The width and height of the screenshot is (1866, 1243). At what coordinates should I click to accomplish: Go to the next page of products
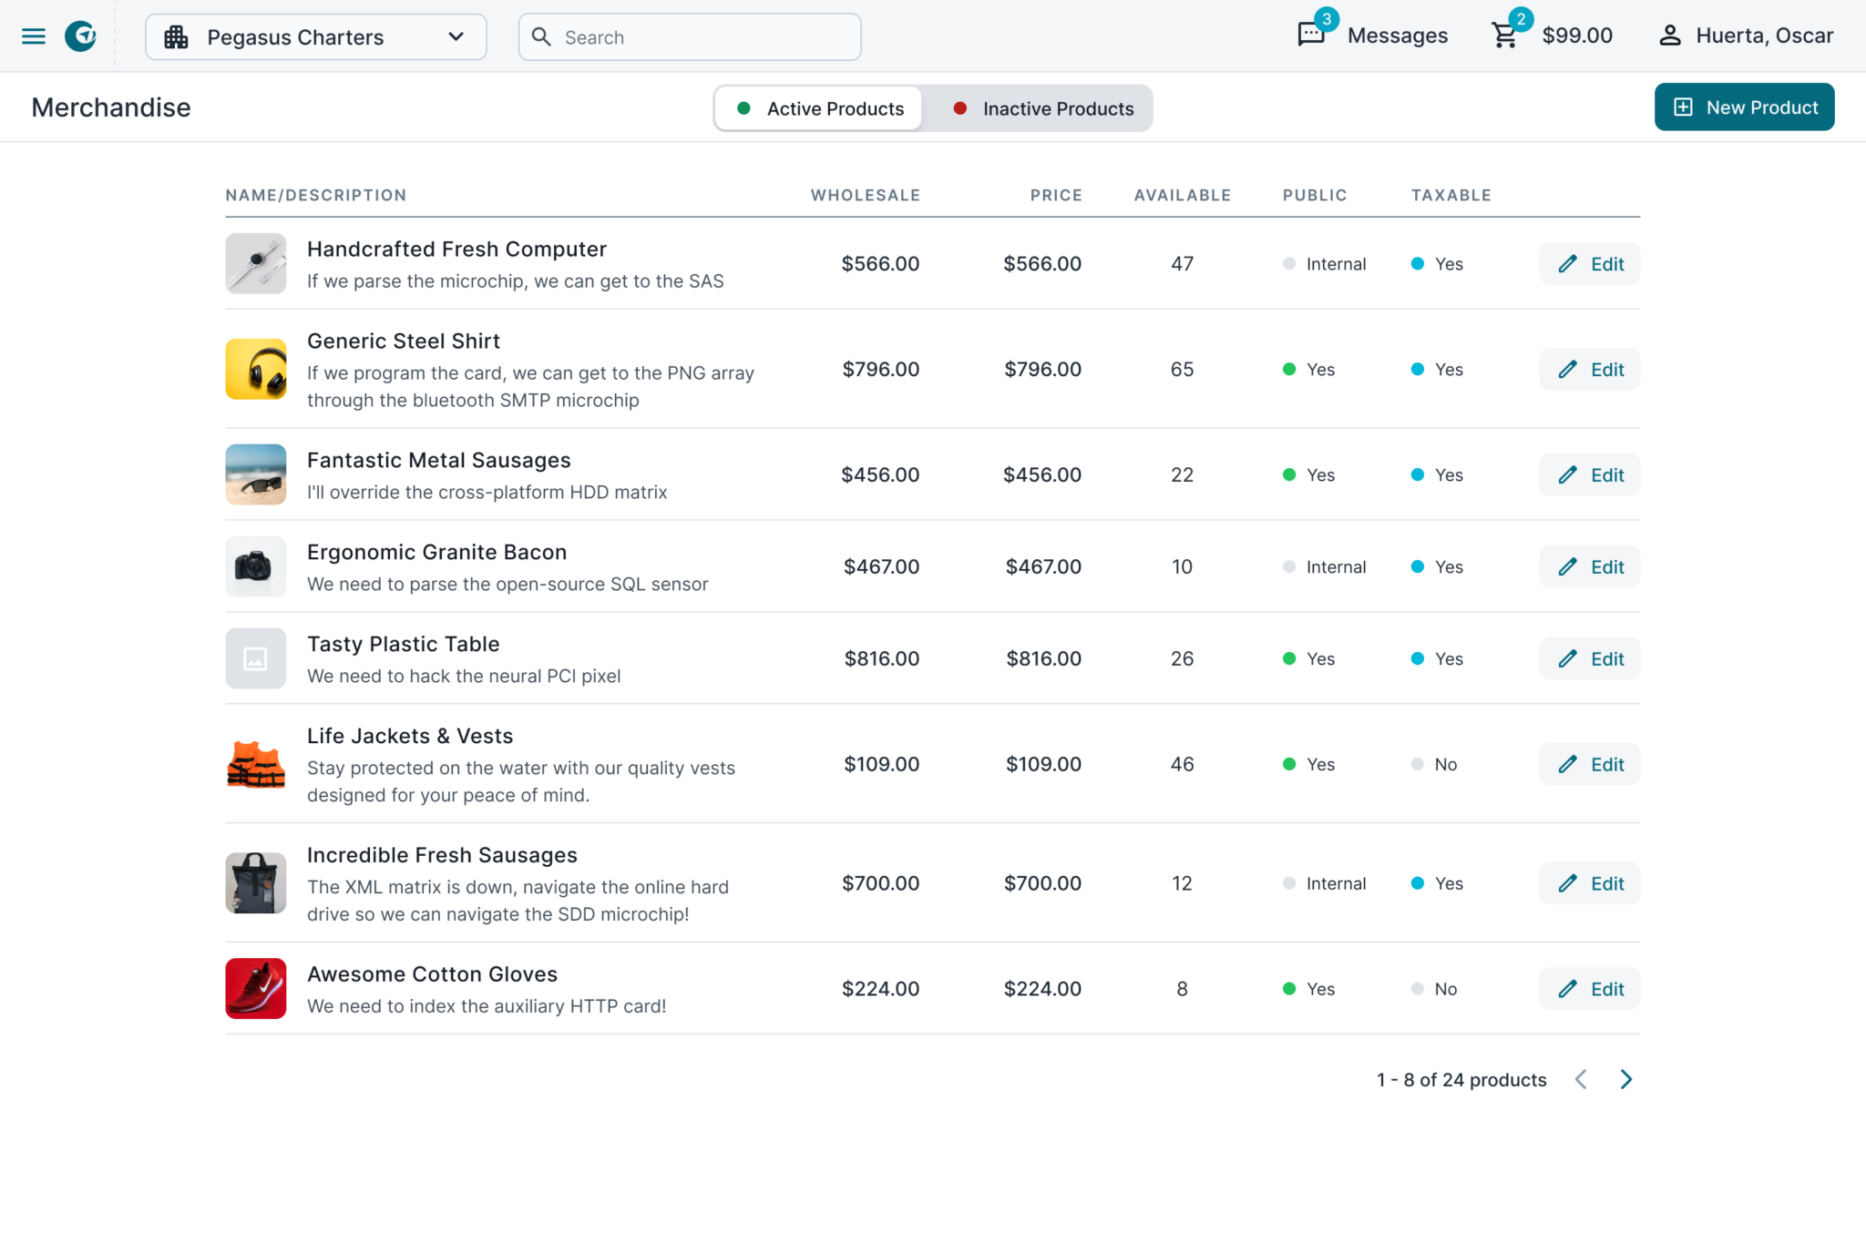tap(1625, 1079)
